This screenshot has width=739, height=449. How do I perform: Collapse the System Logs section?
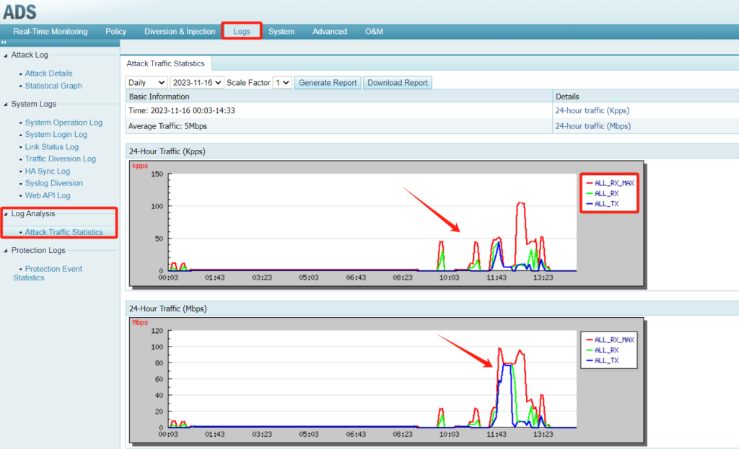[x=6, y=104]
